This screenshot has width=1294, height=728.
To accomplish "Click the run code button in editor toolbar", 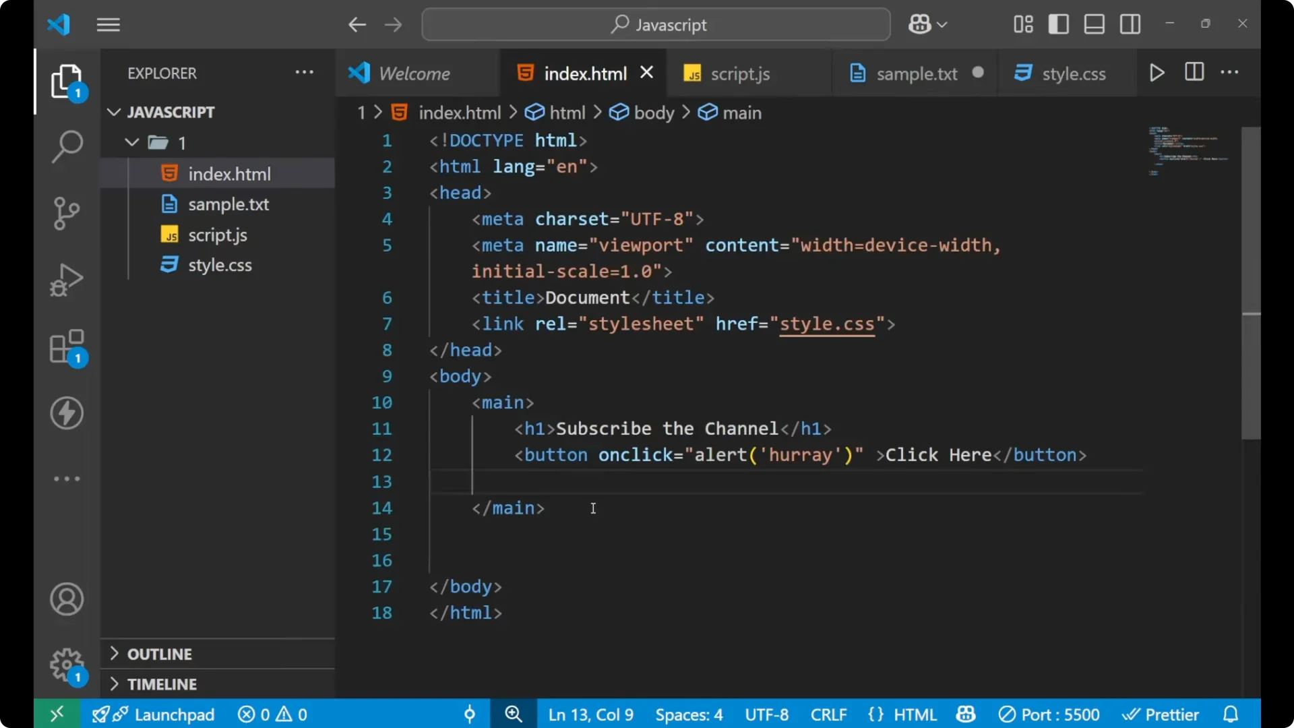I will pyautogui.click(x=1157, y=73).
